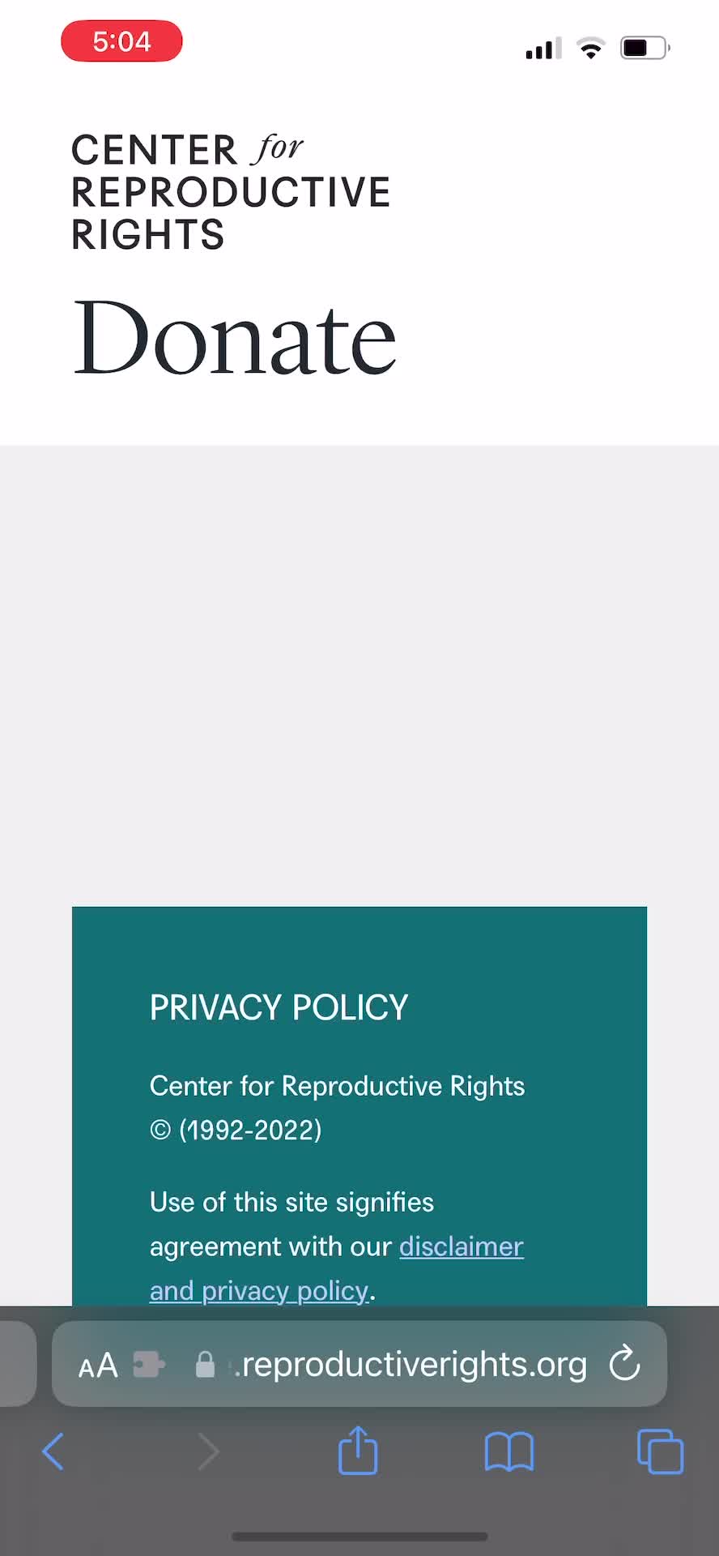Tap the battery status icon
Screen dimensions: 719x1556
pyautogui.click(x=645, y=49)
